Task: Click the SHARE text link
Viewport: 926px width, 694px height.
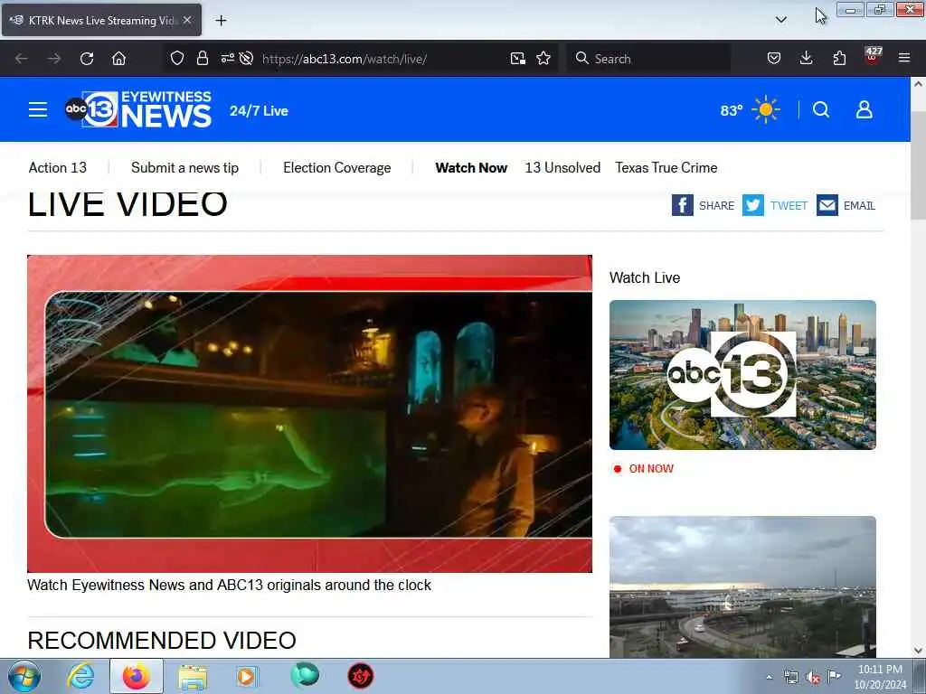Action: tap(716, 206)
